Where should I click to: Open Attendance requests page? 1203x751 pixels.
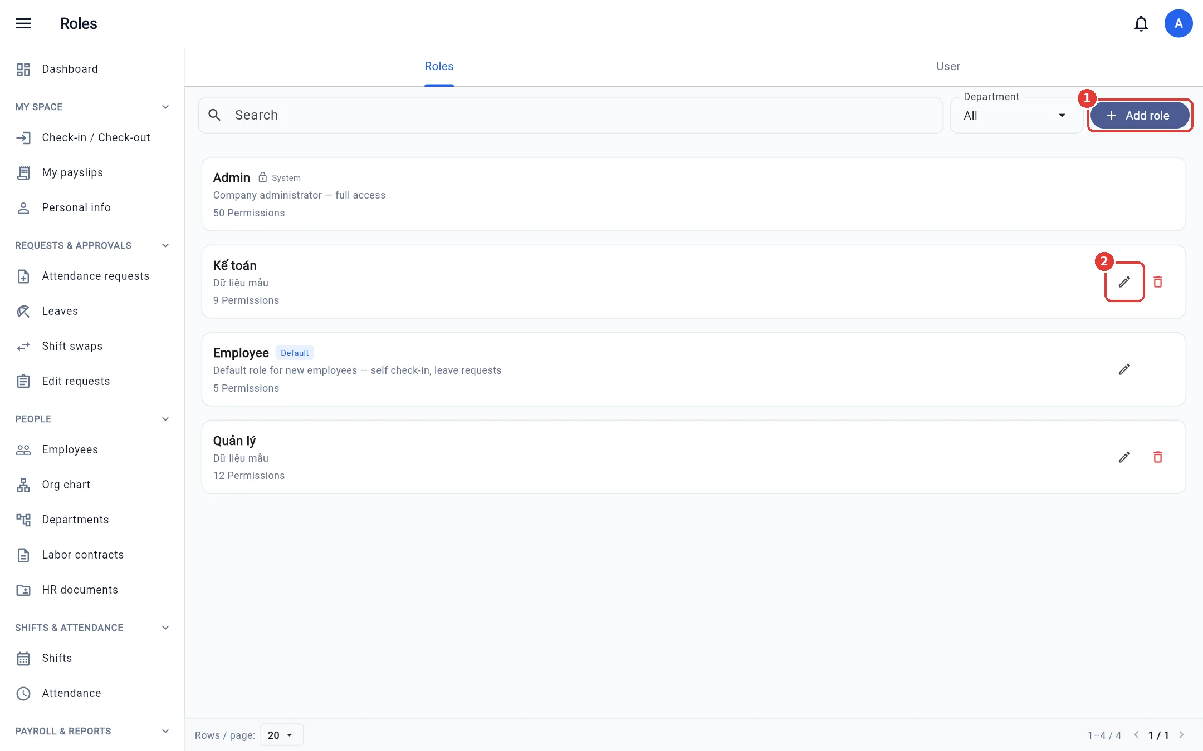[92, 276]
